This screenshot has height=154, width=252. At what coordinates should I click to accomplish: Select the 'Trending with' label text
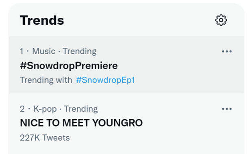[x=46, y=80]
